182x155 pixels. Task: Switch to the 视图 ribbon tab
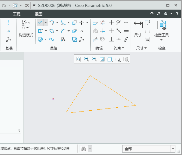[x=39, y=14]
